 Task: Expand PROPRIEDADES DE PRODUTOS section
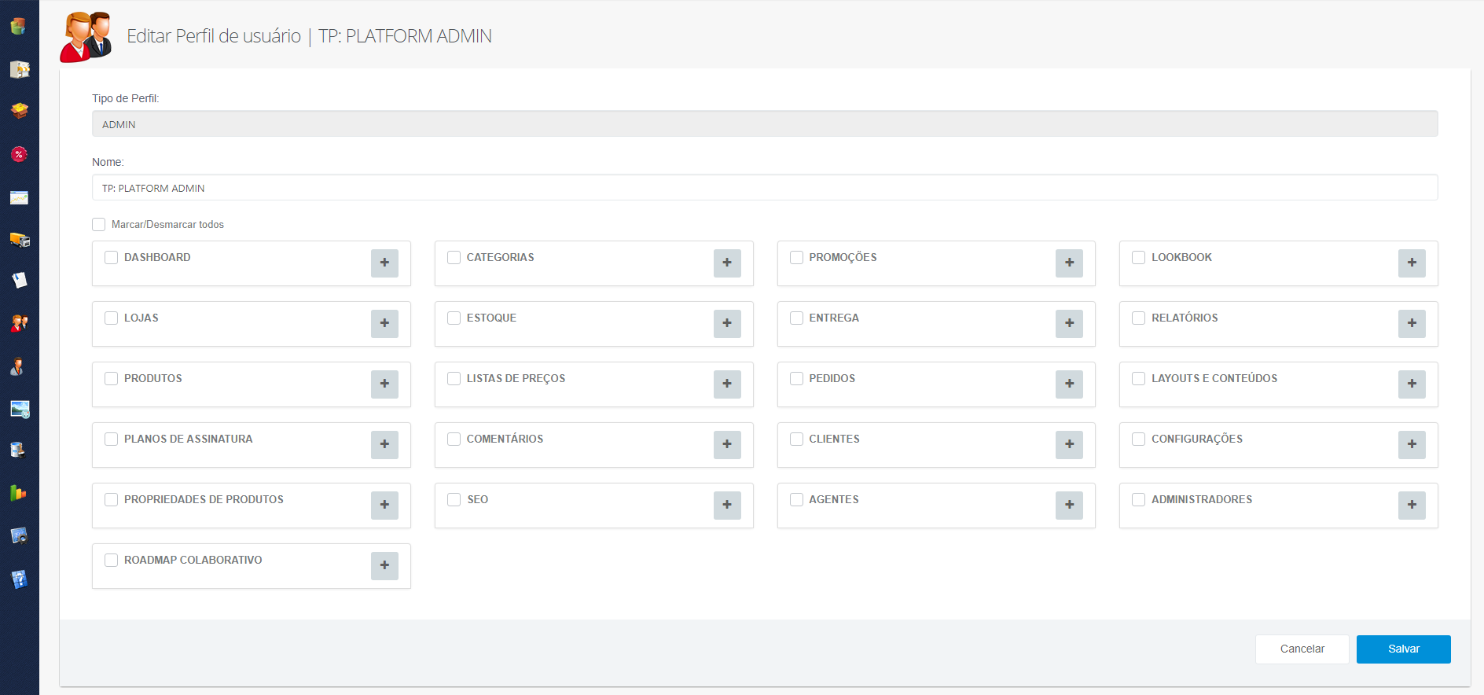tap(384, 506)
